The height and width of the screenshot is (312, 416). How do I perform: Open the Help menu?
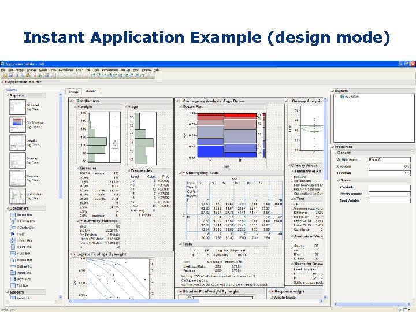point(157,70)
